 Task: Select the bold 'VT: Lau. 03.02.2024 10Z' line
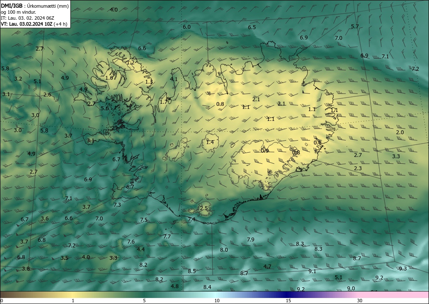(x=27, y=24)
